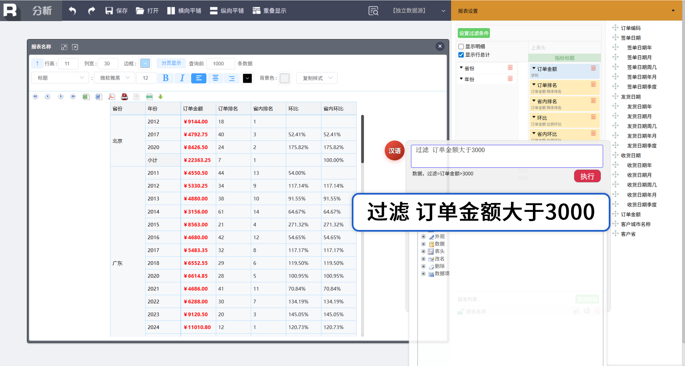Open the 微软雅黑 font dropdown
This screenshot has width=685, height=366.
tap(115, 78)
